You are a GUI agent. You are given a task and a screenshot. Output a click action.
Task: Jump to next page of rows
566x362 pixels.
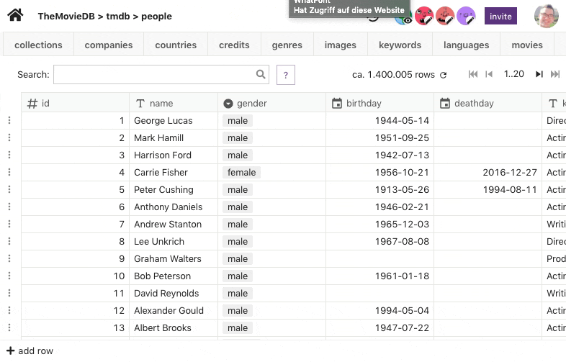539,74
